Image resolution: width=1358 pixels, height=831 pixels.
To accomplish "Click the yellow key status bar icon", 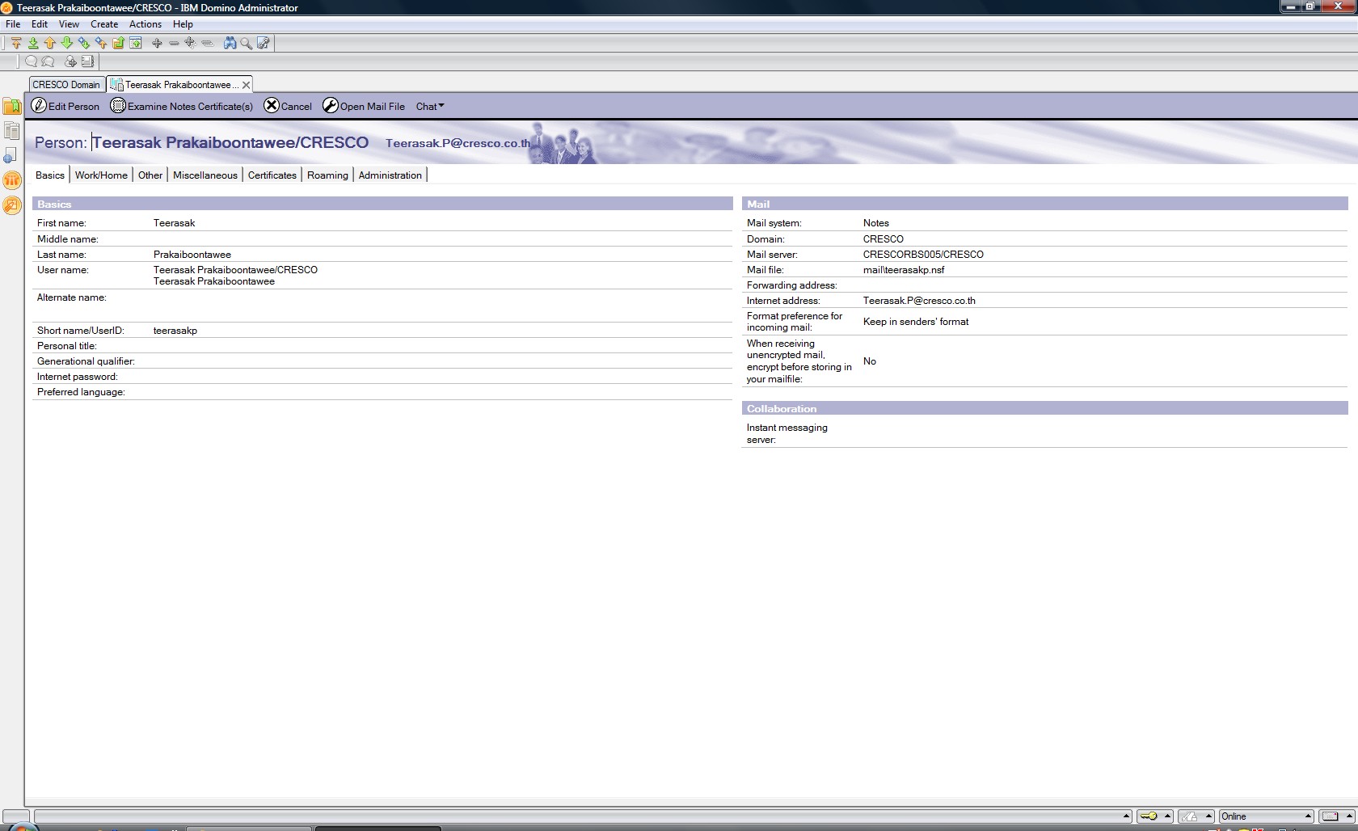I will 1149,816.
